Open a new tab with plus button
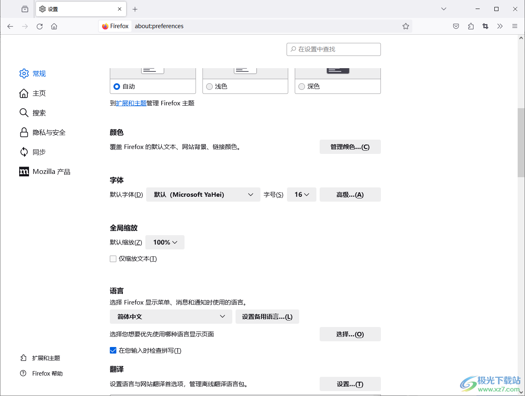The height and width of the screenshot is (396, 525). [x=135, y=9]
